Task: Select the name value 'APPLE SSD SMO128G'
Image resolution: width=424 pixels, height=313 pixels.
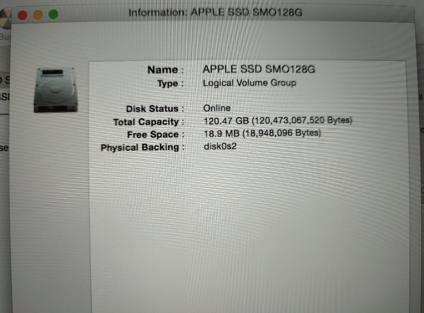Action: 259,69
